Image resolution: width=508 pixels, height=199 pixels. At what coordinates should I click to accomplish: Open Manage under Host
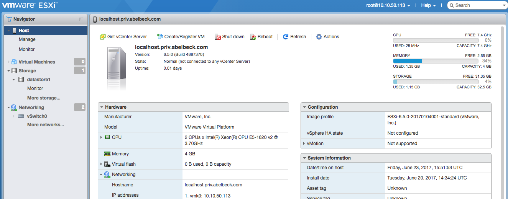(27, 39)
